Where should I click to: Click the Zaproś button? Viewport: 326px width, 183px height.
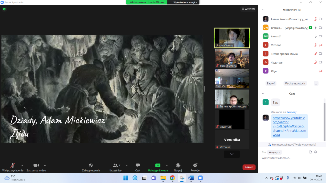pyautogui.click(x=271, y=83)
